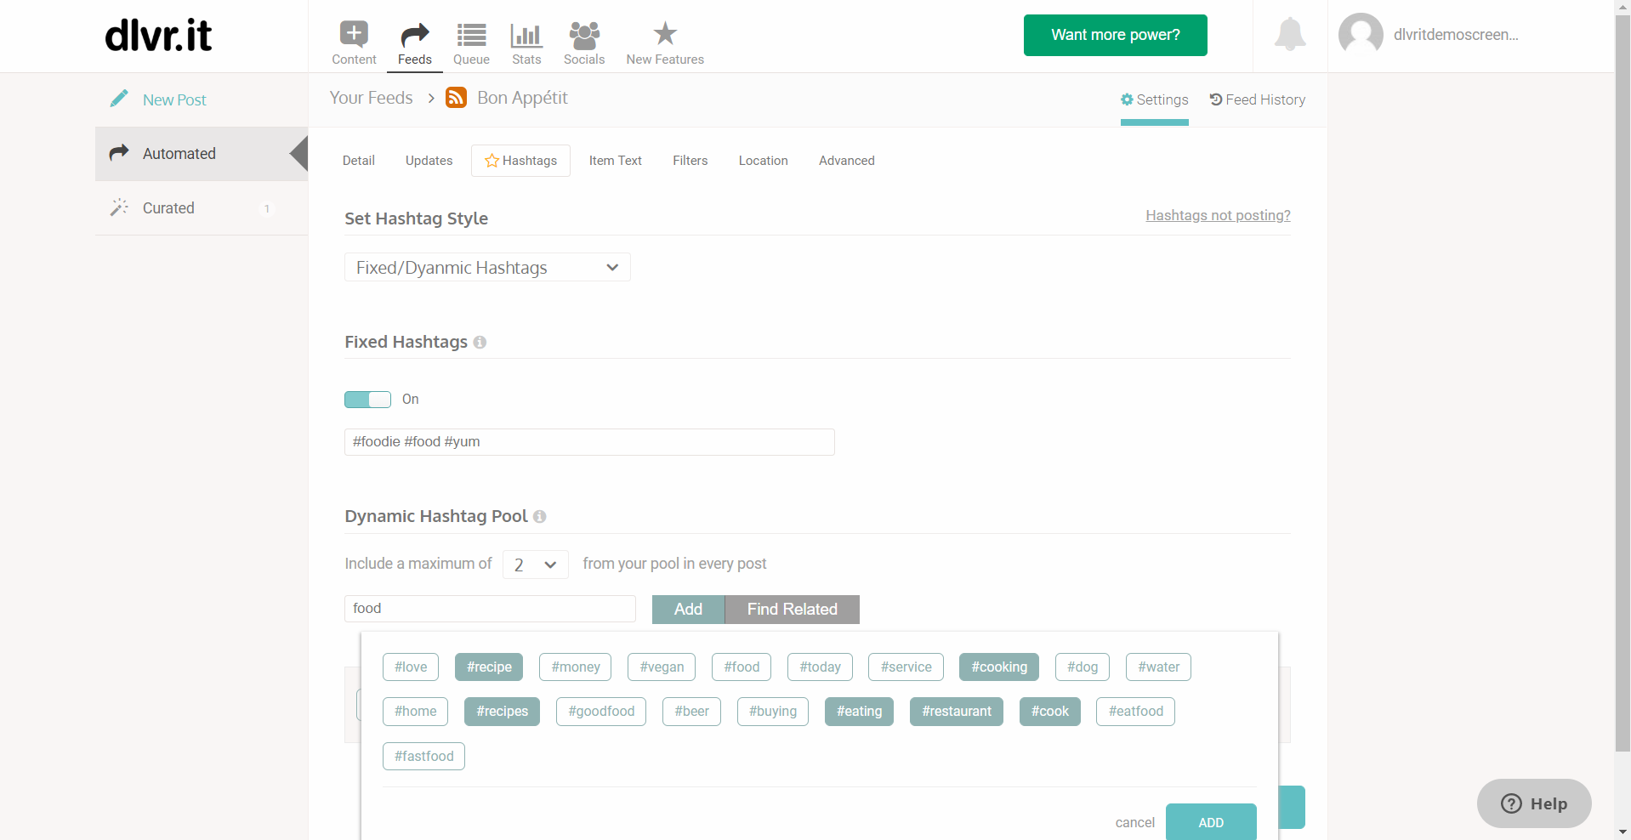Open the Socials people icon
1631x840 pixels.
(x=584, y=35)
